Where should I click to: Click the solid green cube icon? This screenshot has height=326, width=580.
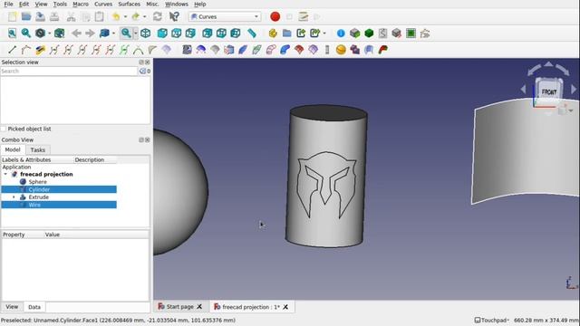tap(369, 34)
